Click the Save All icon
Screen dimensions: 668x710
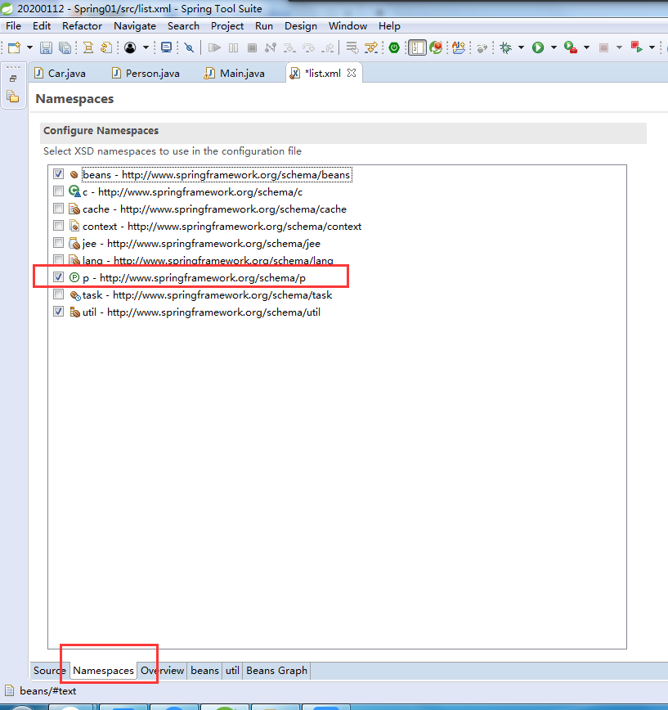pos(65,47)
